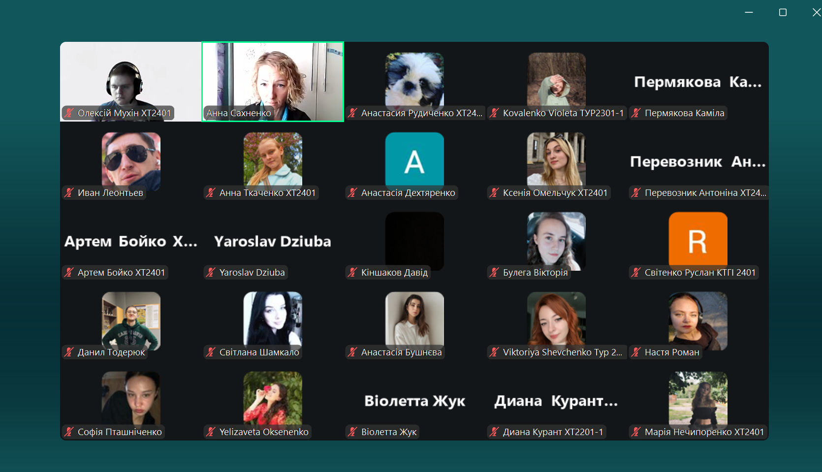Click muted mic icon by Анна Ткаченко XT2401
This screenshot has height=472, width=822.
pos(211,193)
